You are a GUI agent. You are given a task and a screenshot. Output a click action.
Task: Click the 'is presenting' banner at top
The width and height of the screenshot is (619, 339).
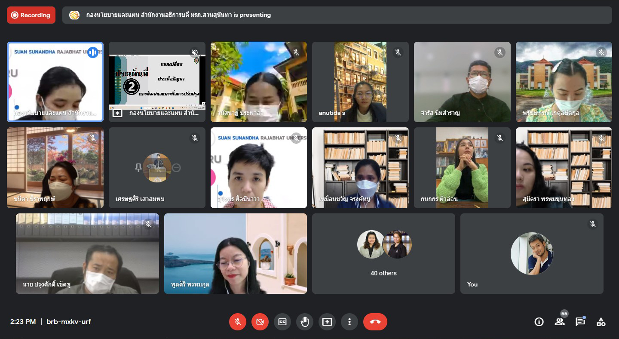(337, 15)
